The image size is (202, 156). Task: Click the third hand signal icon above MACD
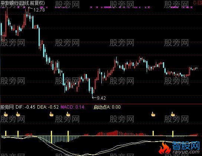pos(51,114)
